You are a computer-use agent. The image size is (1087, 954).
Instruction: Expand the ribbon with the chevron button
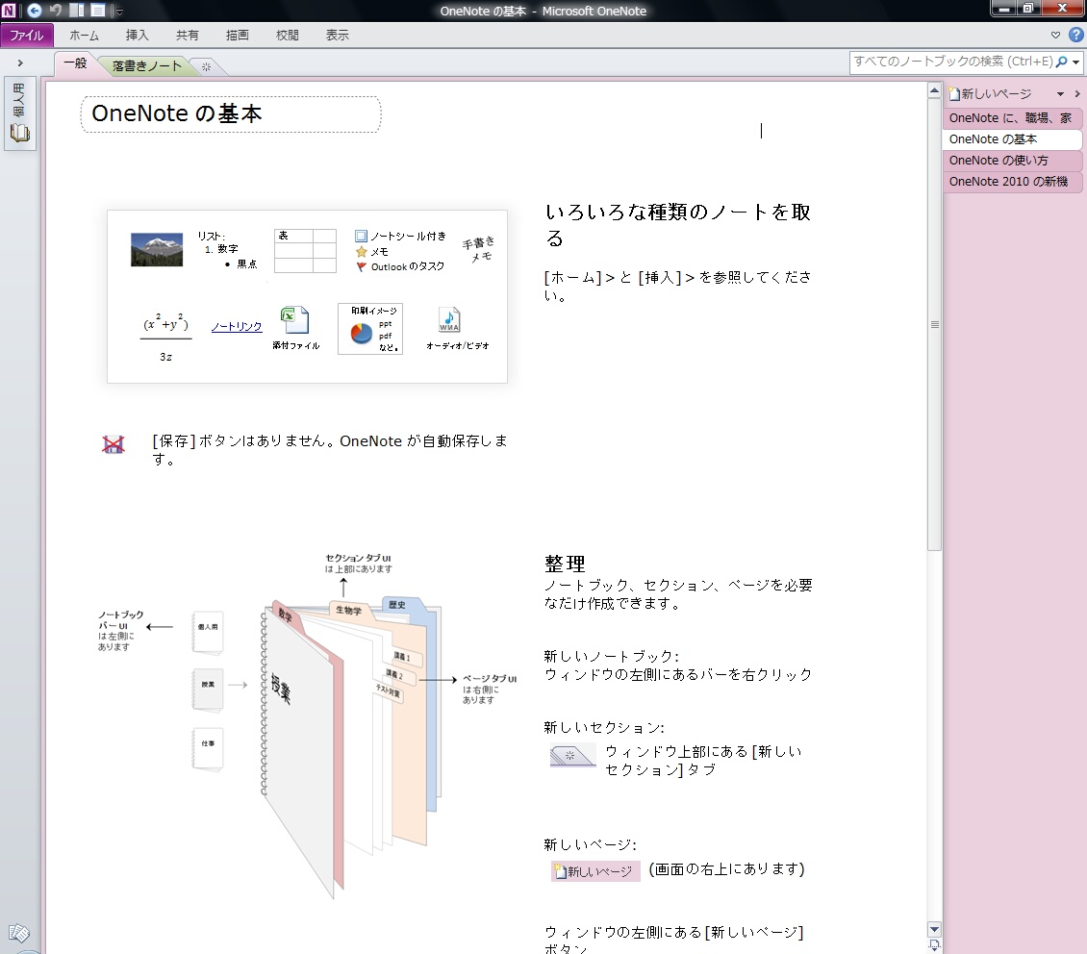[1055, 35]
